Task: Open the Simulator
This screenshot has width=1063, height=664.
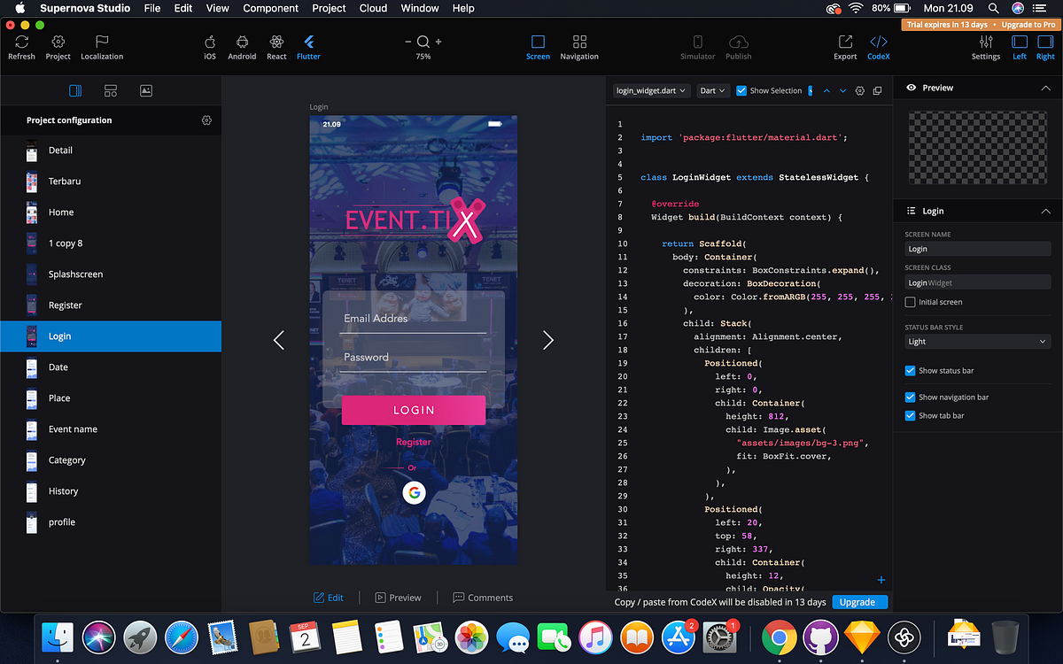Action: pyautogui.click(x=697, y=47)
